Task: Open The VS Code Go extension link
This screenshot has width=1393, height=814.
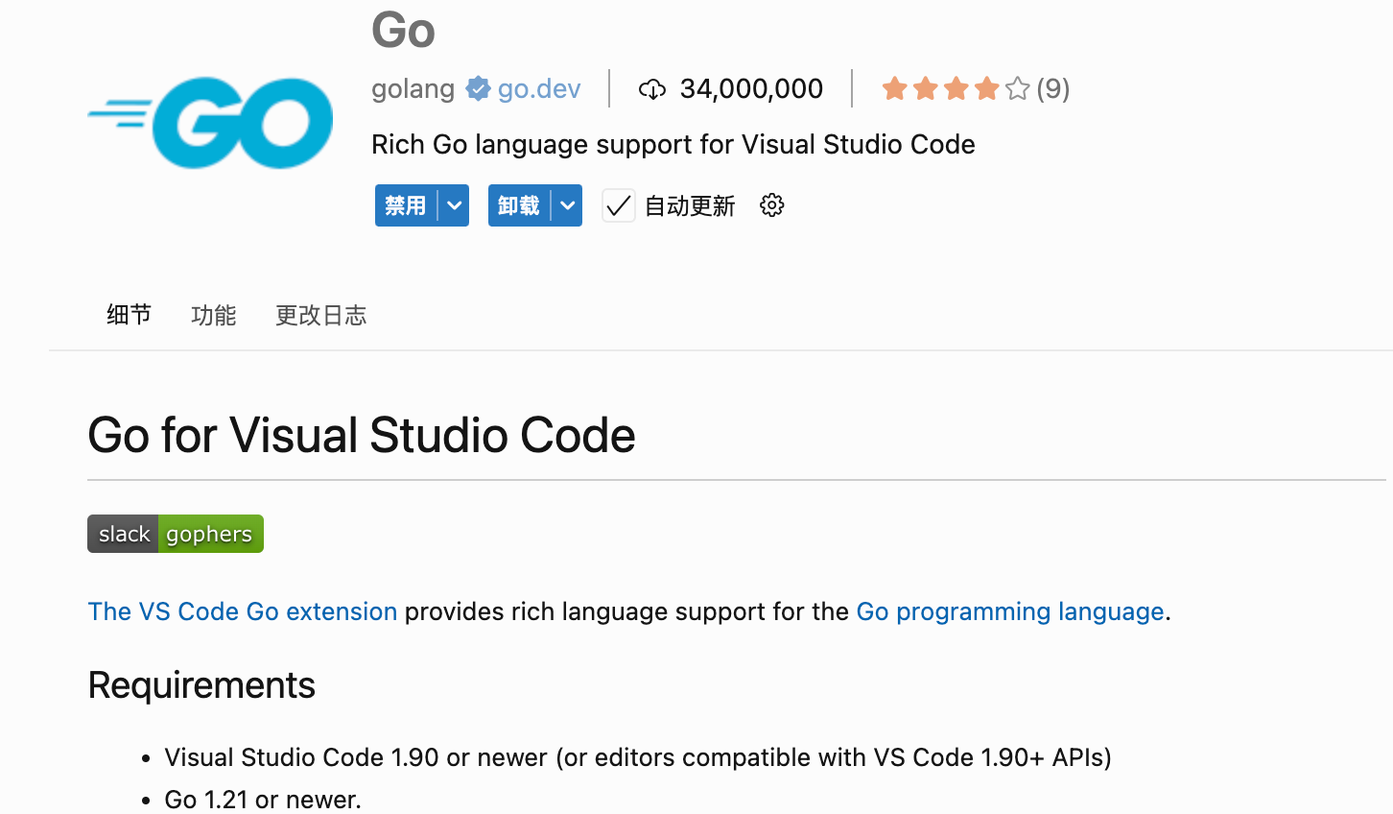Action: coord(243,611)
